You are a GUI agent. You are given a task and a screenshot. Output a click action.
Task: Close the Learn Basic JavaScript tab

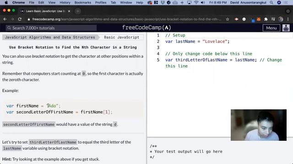69,11
